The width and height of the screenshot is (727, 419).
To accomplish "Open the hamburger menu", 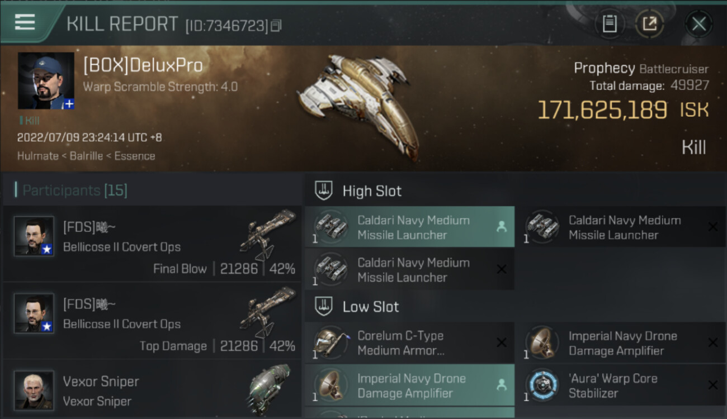I will point(25,22).
